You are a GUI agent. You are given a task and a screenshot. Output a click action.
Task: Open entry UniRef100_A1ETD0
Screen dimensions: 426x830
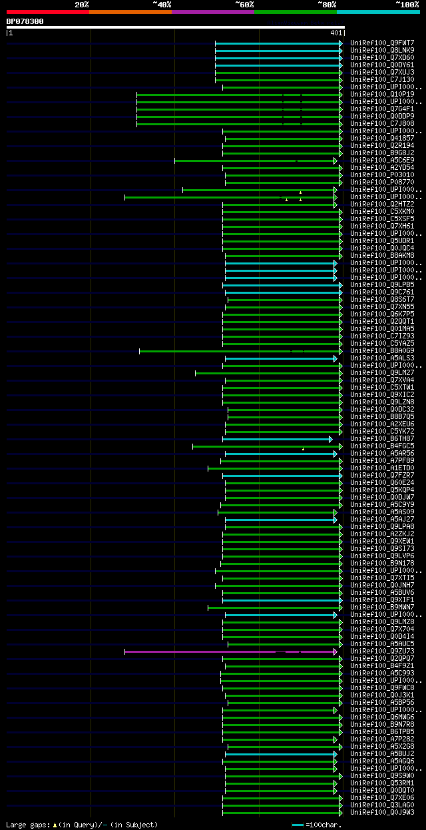[382, 468]
